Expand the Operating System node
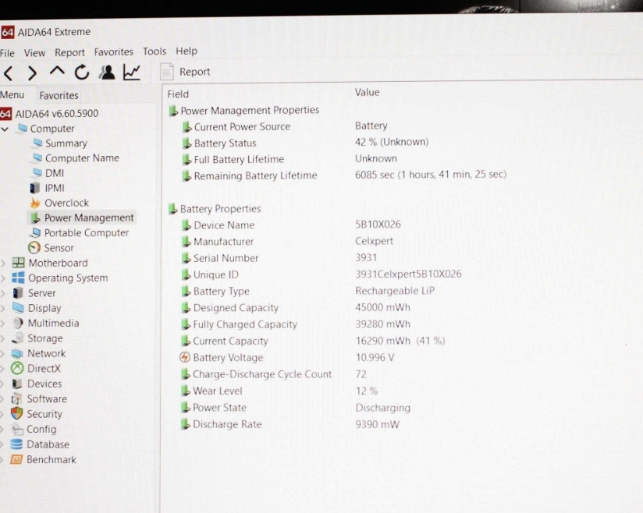The height and width of the screenshot is (513, 643). pos(4,278)
